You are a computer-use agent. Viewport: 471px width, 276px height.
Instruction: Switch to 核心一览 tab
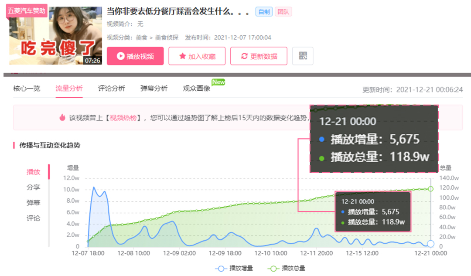tap(27, 89)
